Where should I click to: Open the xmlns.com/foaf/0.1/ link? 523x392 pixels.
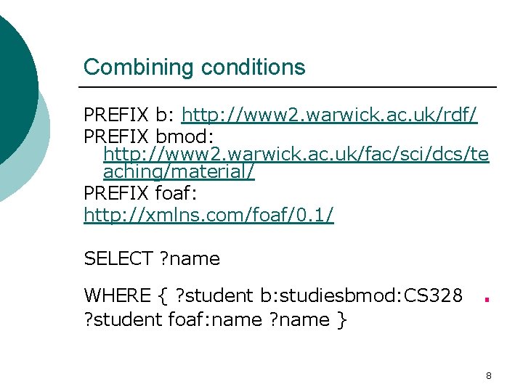click(x=208, y=216)
